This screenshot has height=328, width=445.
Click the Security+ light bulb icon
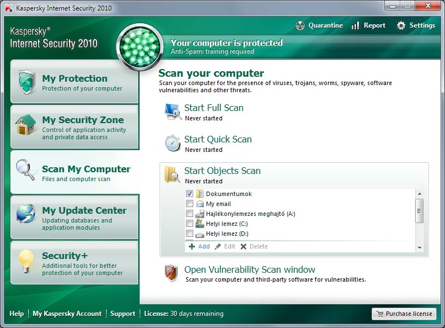click(x=26, y=261)
